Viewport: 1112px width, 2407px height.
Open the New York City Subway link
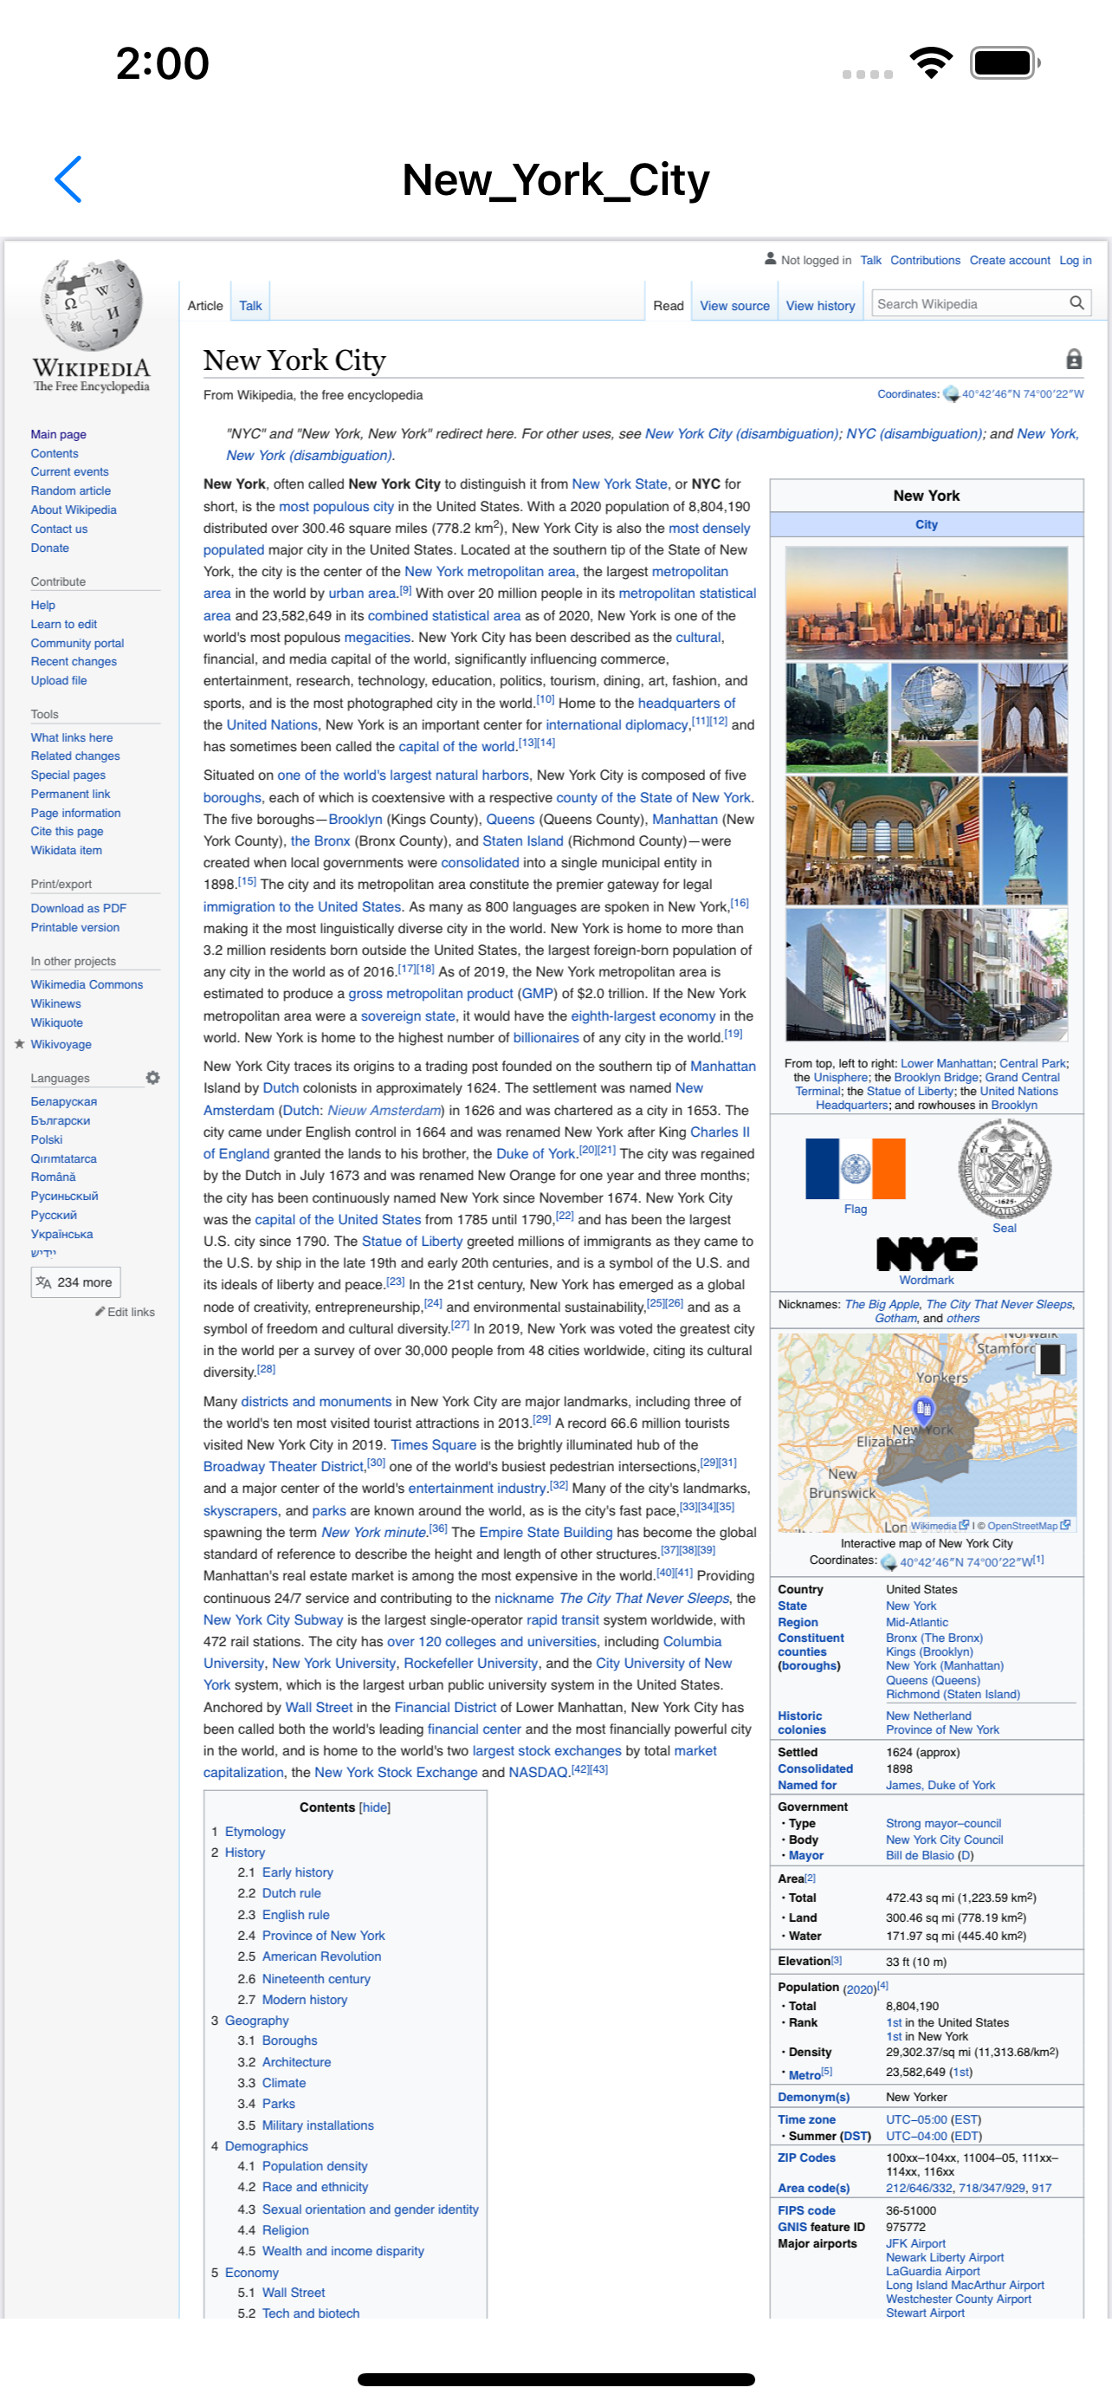(x=273, y=1619)
